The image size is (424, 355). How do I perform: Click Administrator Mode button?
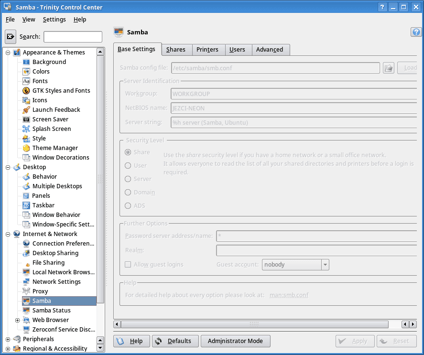235,341
